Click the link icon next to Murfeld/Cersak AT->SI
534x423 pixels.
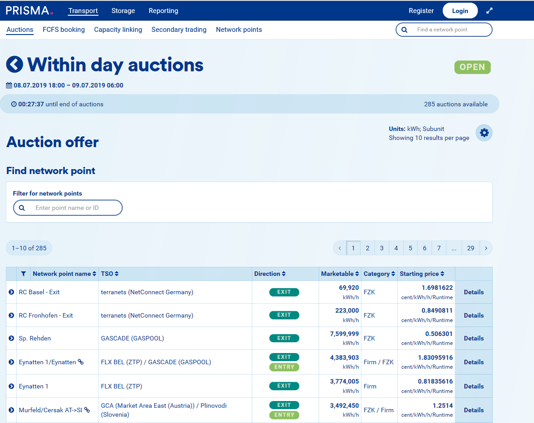[x=87, y=410]
